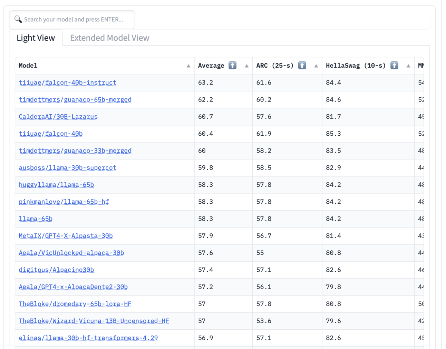
Task: Open Aeala/GPT4-x-AlpacaDente2-30b model link
Action: (73, 287)
